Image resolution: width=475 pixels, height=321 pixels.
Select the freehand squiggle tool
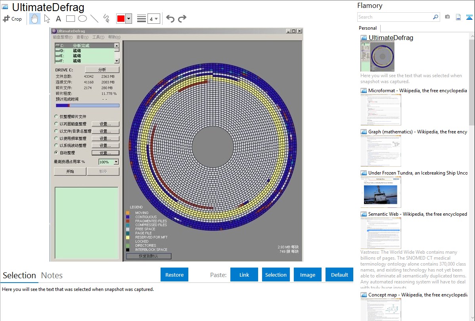tap(106, 19)
